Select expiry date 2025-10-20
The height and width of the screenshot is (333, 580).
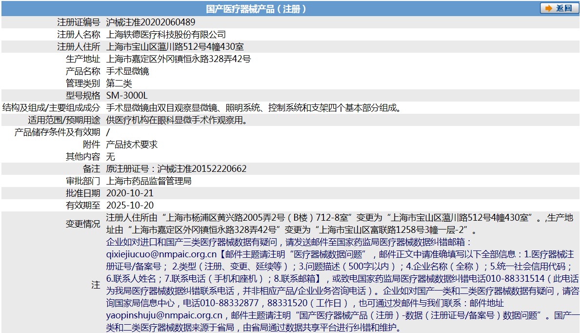(x=130, y=206)
